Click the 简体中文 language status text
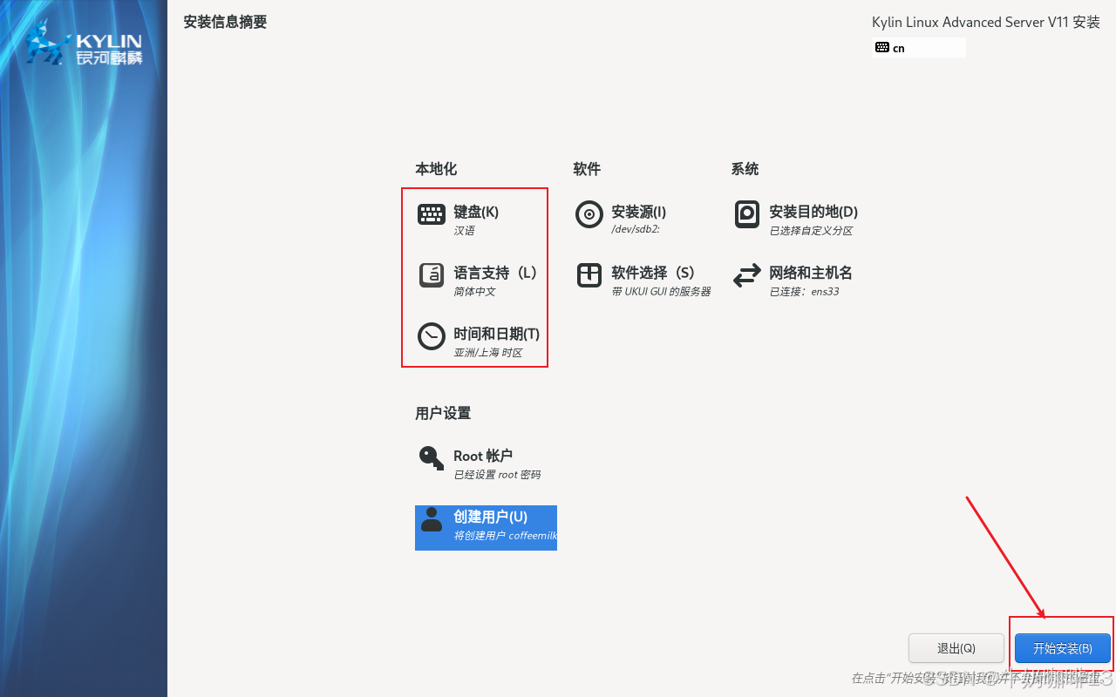 pos(475,292)
